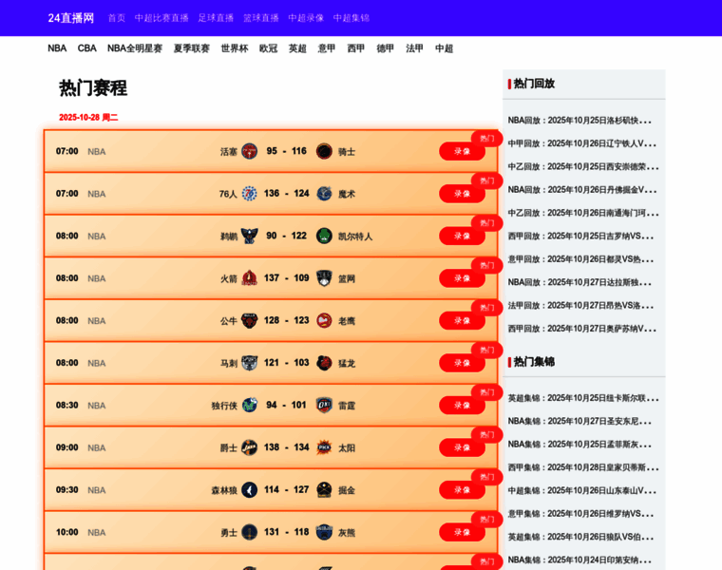This screenshot has height=570, width=722.
Task: Open 中超集锦 in top navigation
Action: 351,18
